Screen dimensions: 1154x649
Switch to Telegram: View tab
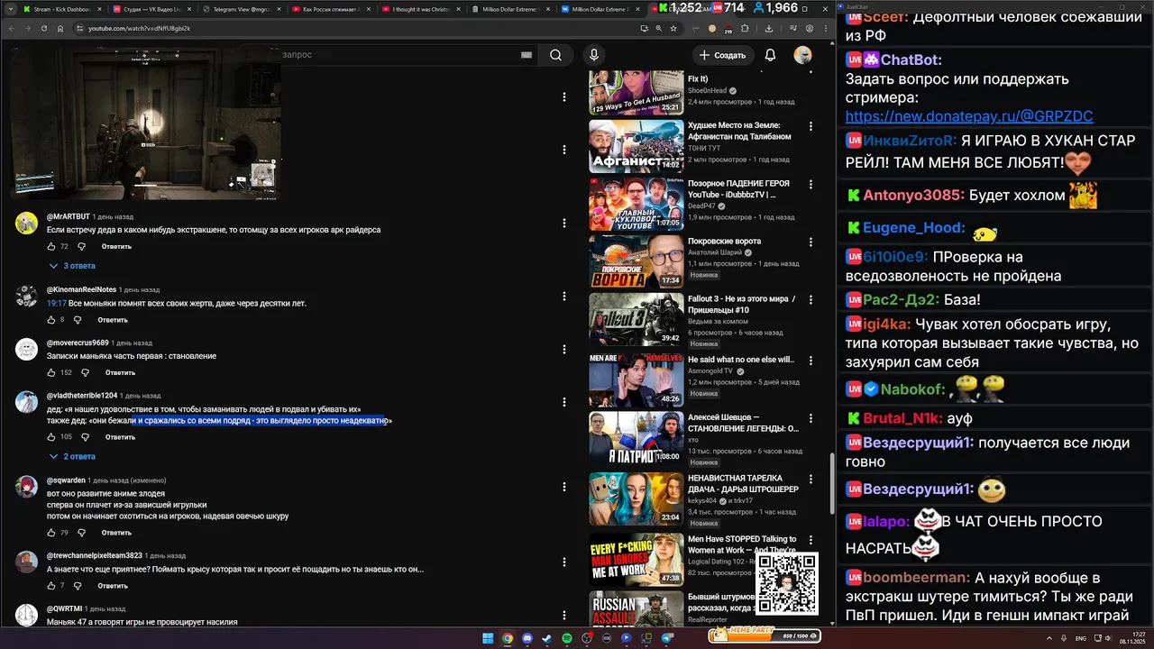[242, 9]
